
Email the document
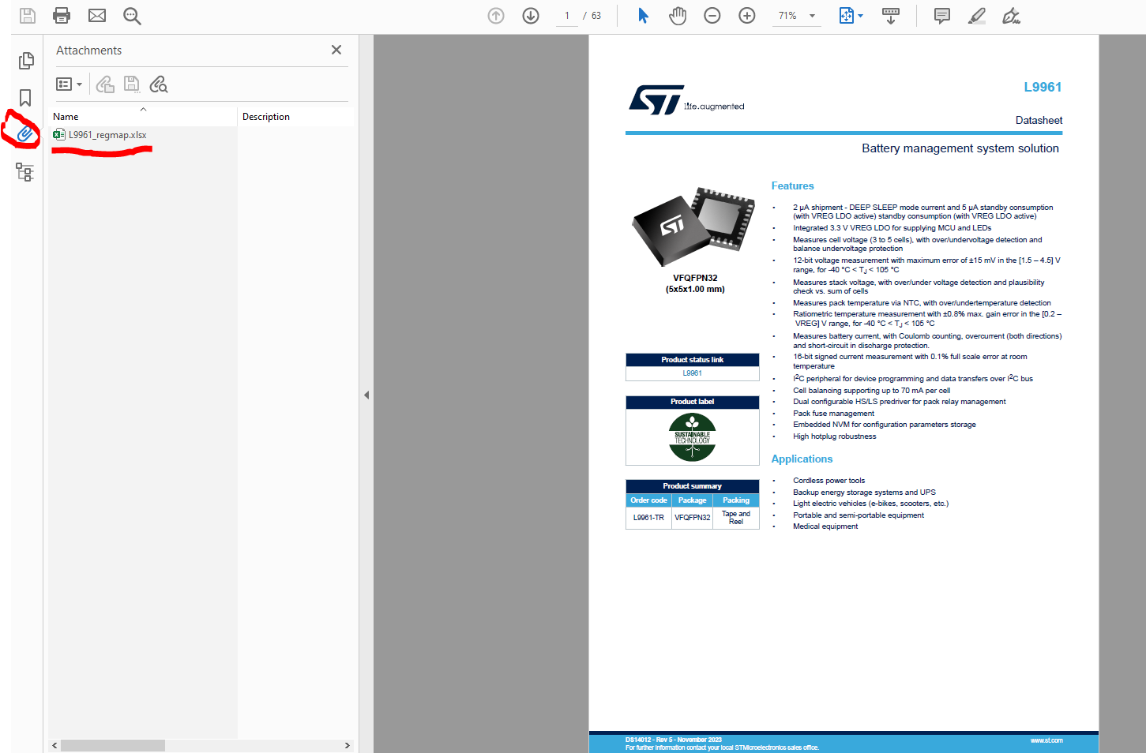(96, 15)
